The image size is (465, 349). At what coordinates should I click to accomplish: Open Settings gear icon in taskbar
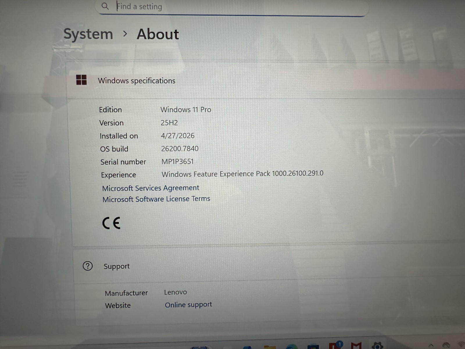click(377, 345)
